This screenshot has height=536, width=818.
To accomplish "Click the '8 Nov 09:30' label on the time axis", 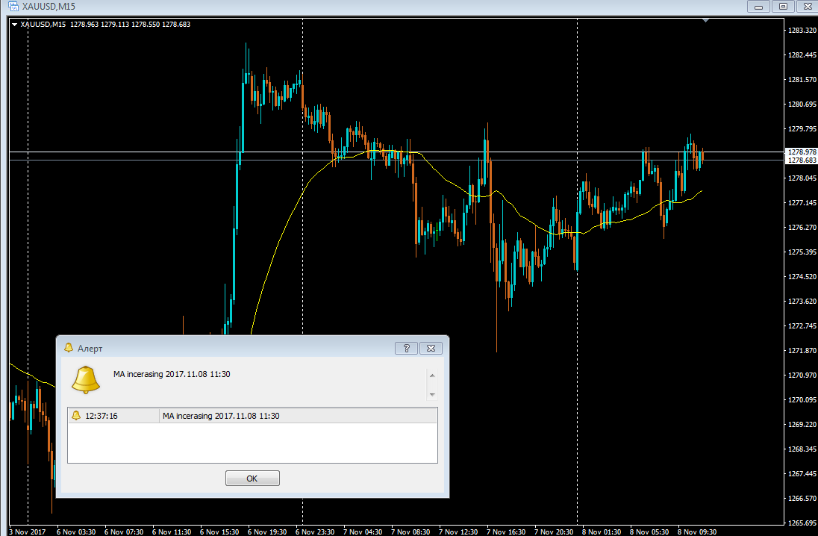I will point(697,532).
